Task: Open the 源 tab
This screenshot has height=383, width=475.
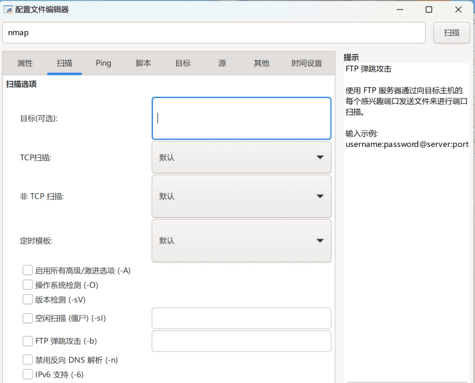Action: [222, 63]
